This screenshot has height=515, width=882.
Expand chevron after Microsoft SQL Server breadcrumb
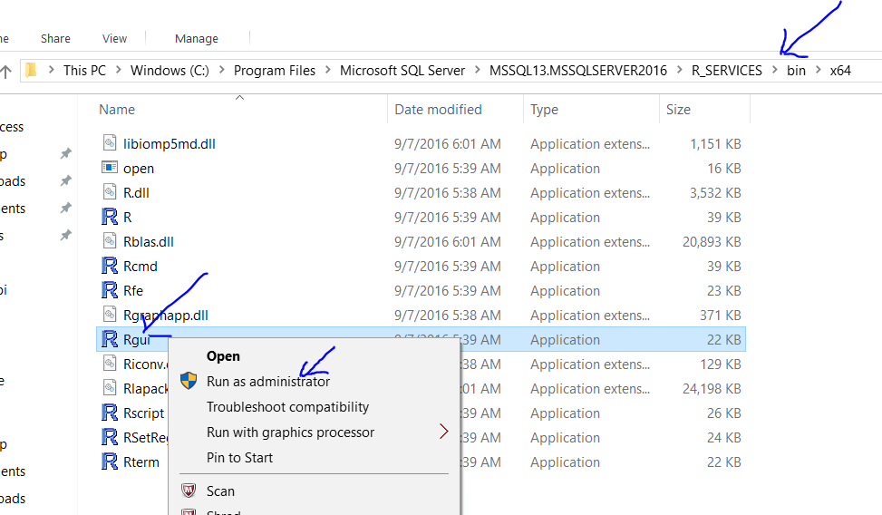478,70
